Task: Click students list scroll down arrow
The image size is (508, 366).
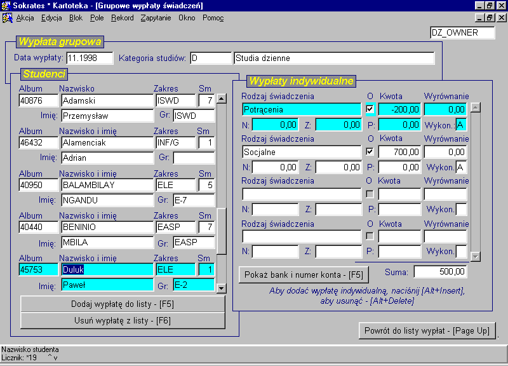Action: coord(222,288)
